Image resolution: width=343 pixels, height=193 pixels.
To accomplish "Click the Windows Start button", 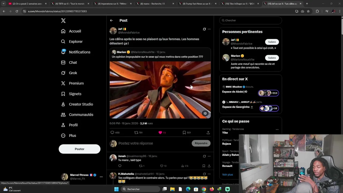I will (x=116, y=189).
